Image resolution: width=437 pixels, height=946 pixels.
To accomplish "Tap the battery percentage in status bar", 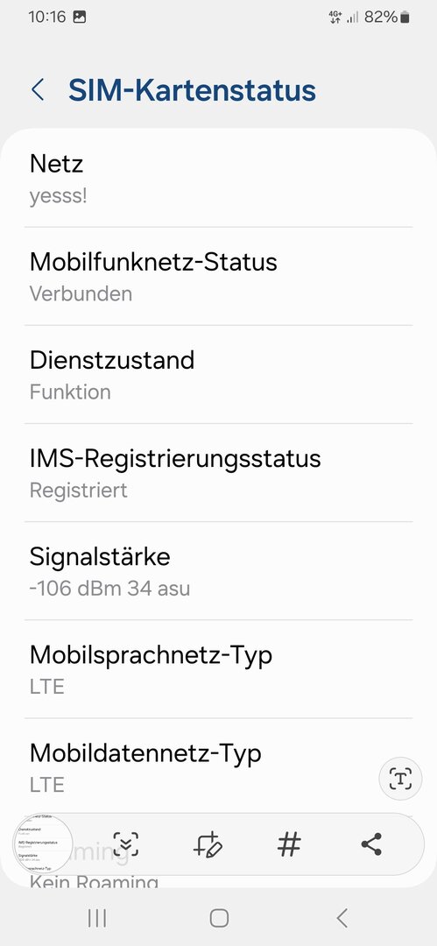I will (381, 17).
